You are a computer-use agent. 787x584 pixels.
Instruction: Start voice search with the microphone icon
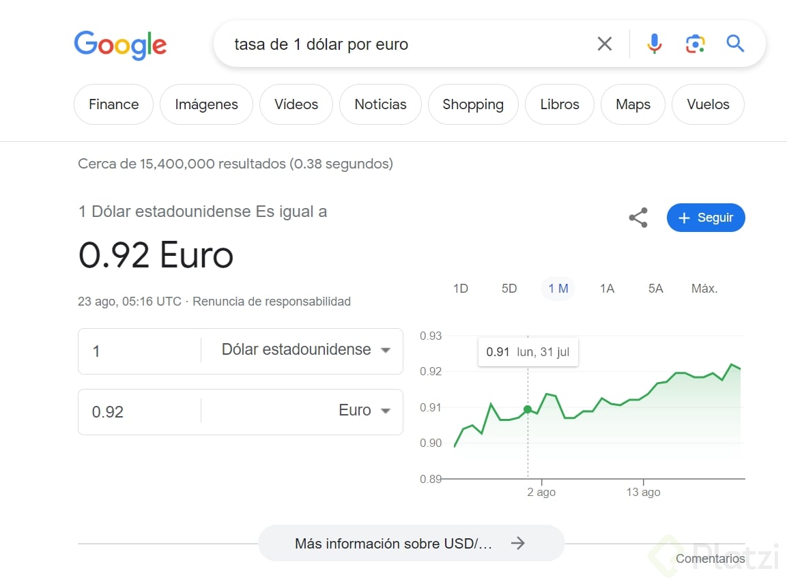pos(654,44)
